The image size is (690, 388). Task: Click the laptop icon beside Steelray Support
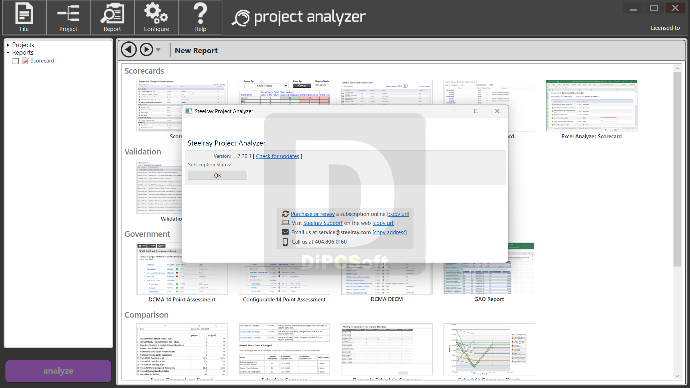pos(285,223)
